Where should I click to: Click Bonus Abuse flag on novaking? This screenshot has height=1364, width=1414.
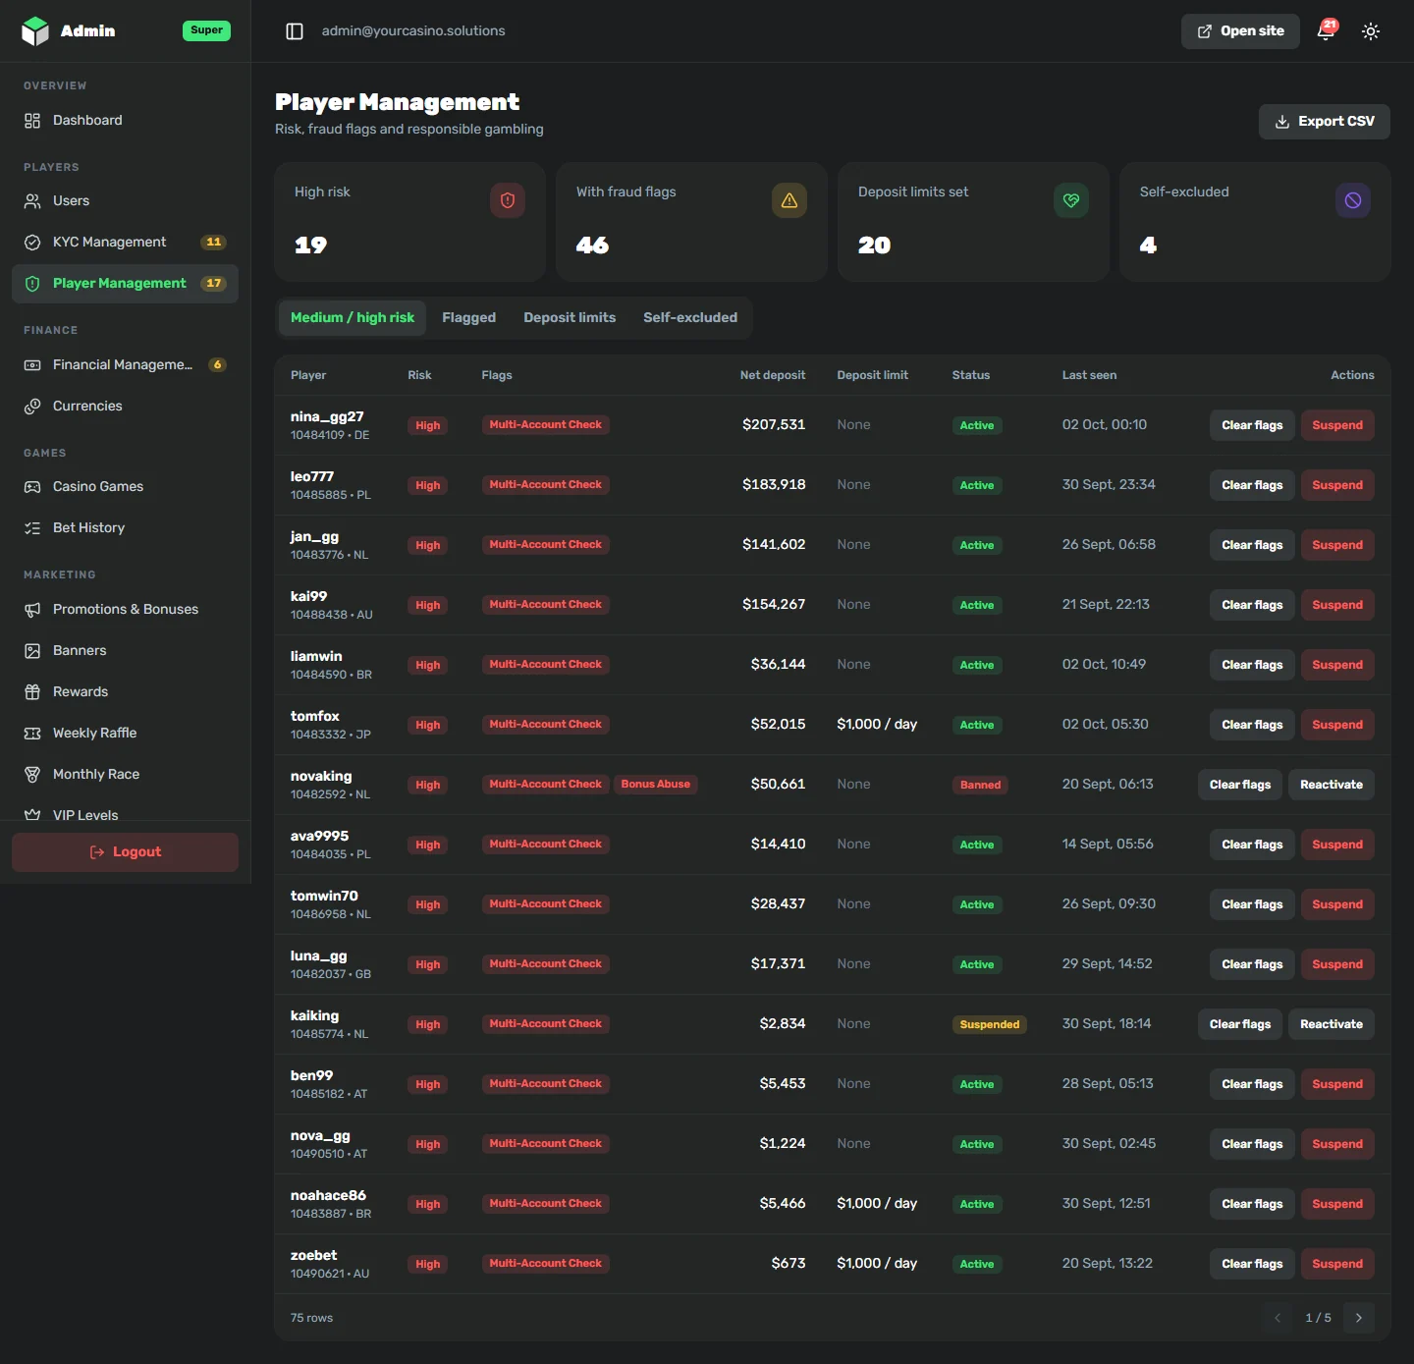[656, 785]
